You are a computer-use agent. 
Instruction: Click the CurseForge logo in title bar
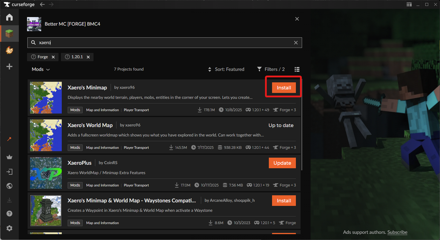pyautogui.click(x=19, y=4)
